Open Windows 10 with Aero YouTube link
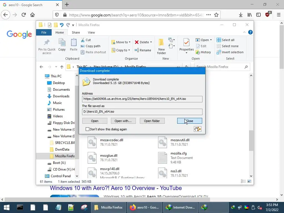The image size is (284, 213). 116,188
